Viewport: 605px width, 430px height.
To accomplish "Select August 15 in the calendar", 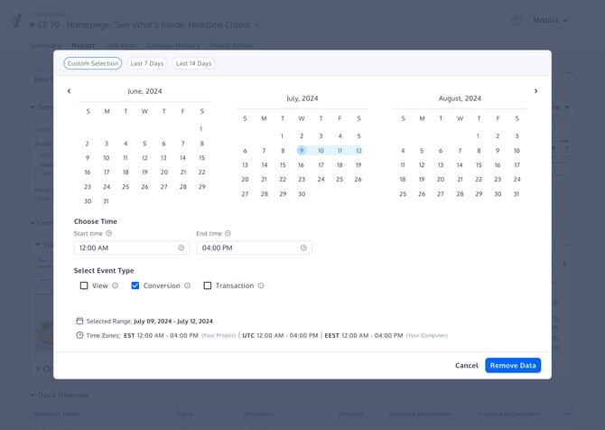I will point(479,164).
